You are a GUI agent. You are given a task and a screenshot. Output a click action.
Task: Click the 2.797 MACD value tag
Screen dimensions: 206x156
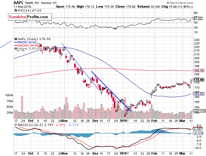[x=197, y=129]
